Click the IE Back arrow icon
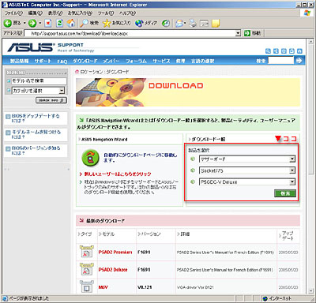 click(7, 23)
